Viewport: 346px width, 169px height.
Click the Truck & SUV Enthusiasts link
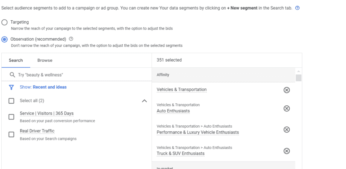(x=180, y=153)
